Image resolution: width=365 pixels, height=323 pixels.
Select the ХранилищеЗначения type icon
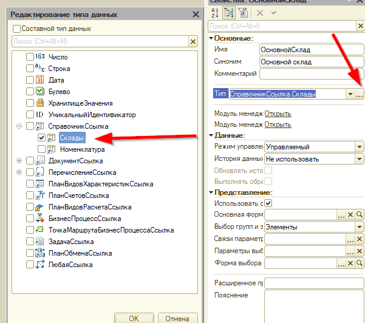point(40,103)
